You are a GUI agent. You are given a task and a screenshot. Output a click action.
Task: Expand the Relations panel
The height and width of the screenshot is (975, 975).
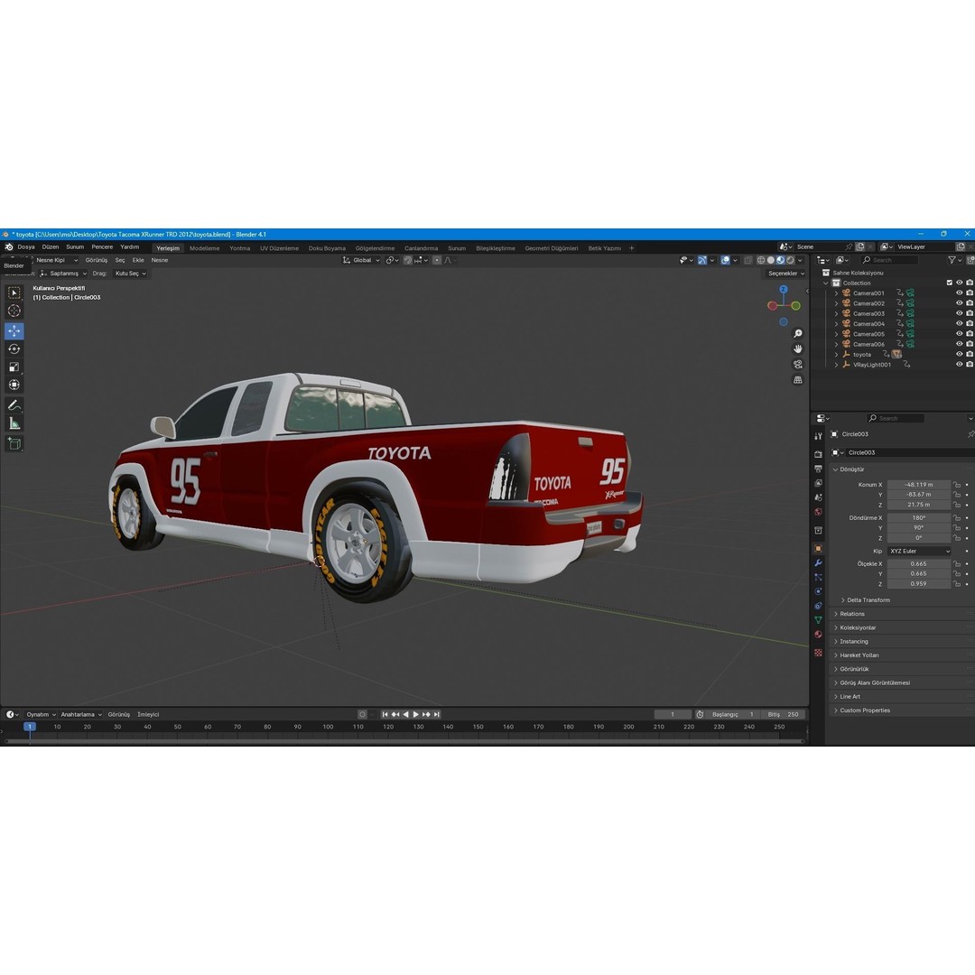852,614
